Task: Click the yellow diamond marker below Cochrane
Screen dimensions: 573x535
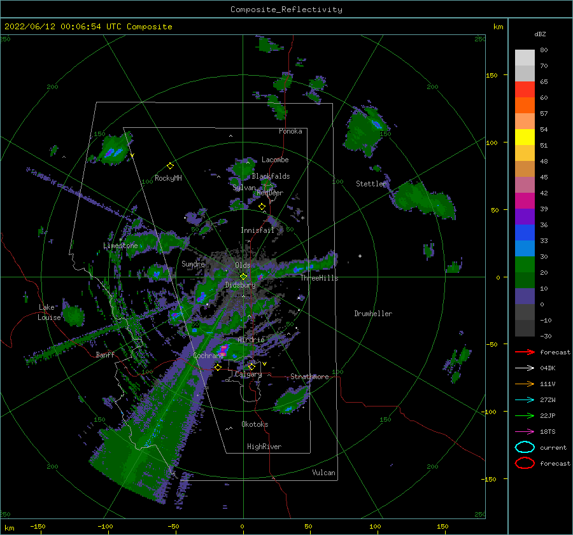Action: coord(218,367)
